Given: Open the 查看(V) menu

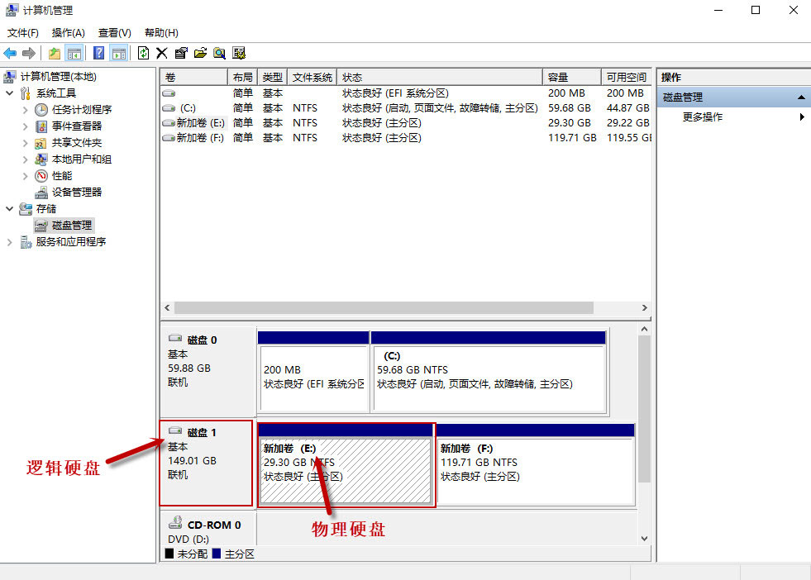Looking at the screenshot, I should pyautogui.click(x=114, y=33).
